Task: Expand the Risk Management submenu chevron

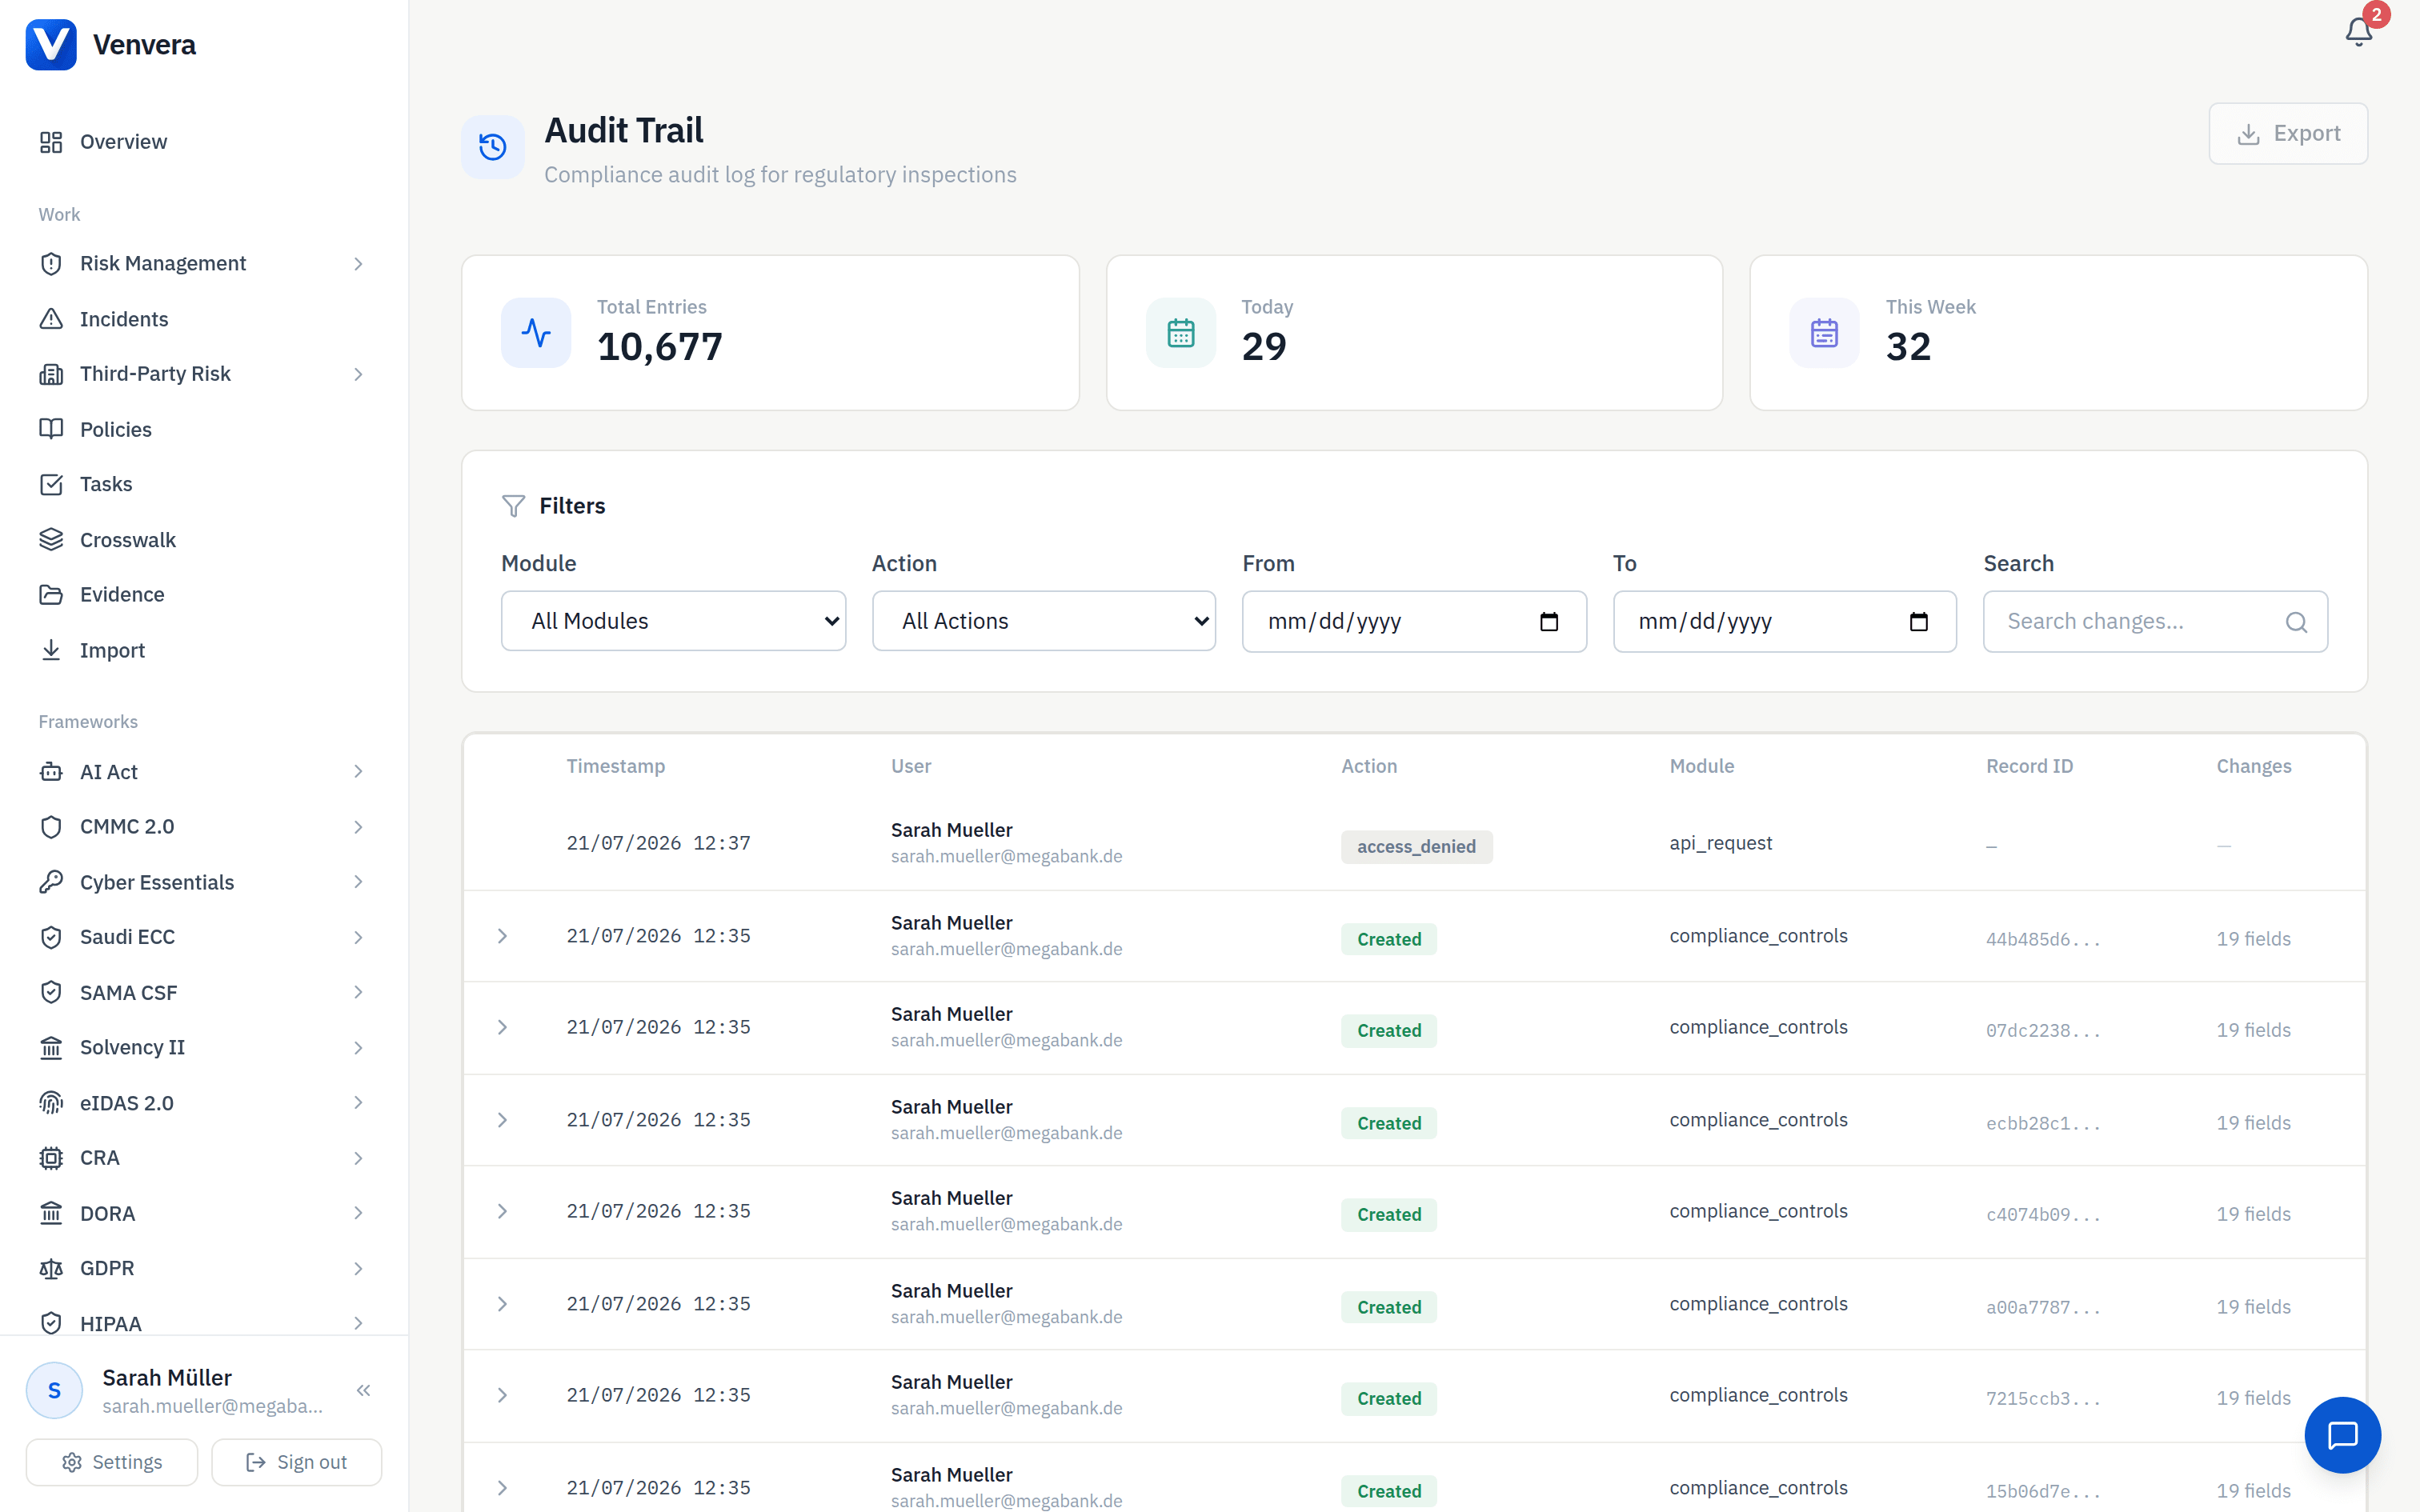Action: coord(358,264)
